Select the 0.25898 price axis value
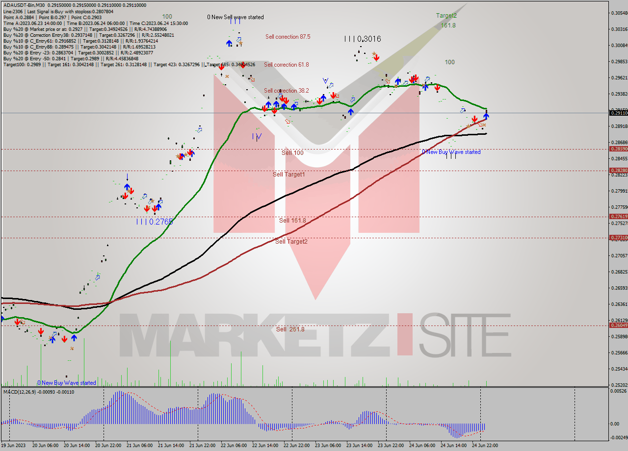Screen dimensions: 628x451 619,337
